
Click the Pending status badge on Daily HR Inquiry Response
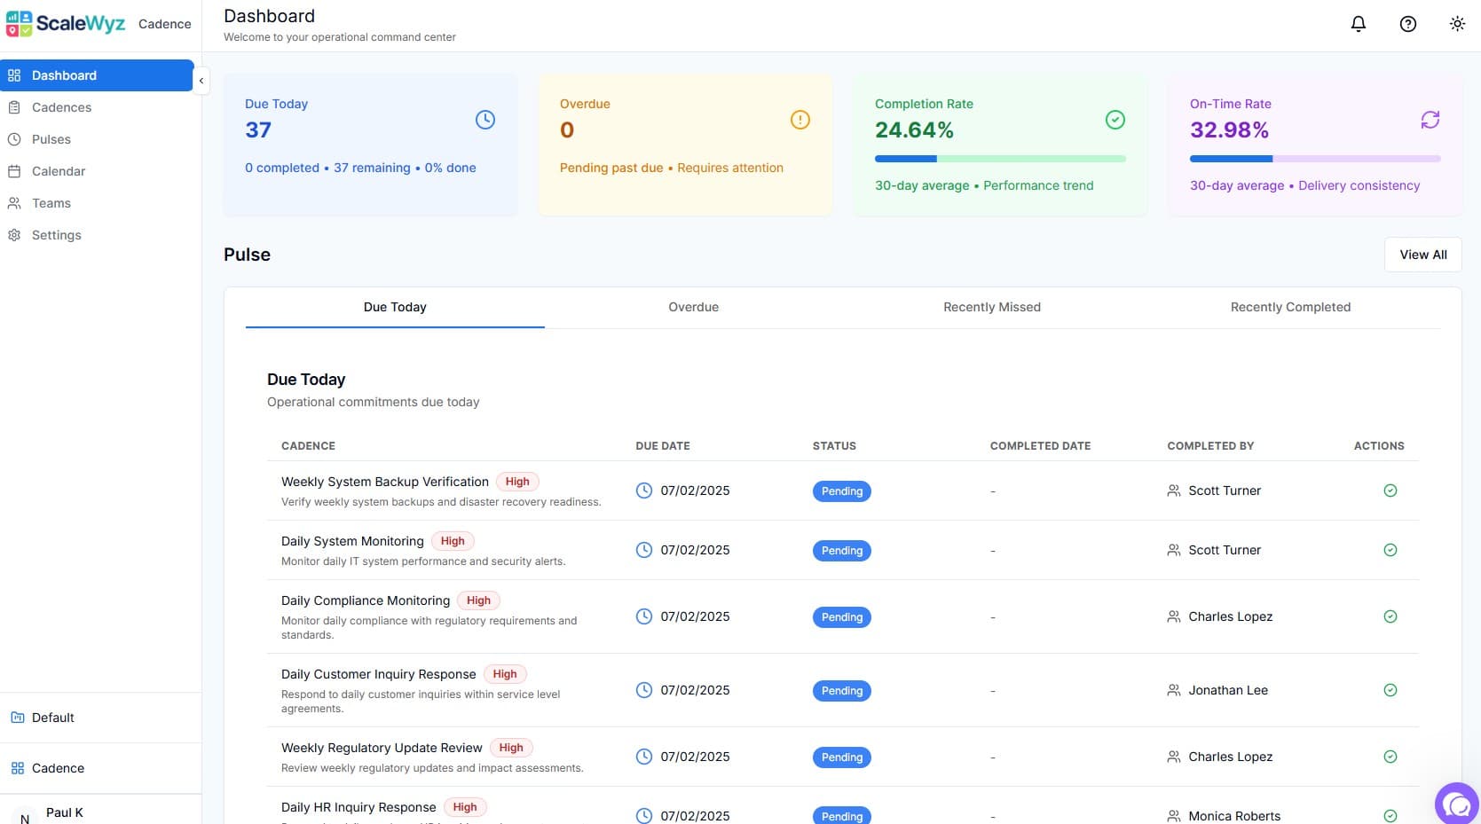[x=841, y=816]
